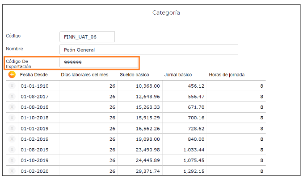Remove the 01-02-2019 row using X icon
Image resolution: width=303 pixels, height=179 pixels.
[x=12, y=139]
